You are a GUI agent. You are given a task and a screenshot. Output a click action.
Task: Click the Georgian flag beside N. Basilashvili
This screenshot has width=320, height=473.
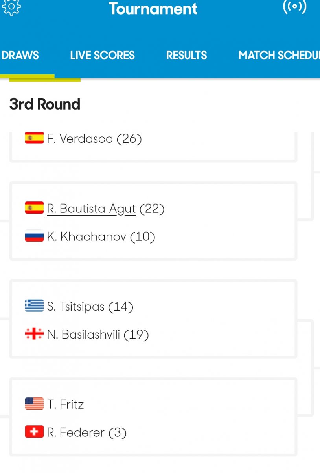pyautogui.click(x=34, y=334)
